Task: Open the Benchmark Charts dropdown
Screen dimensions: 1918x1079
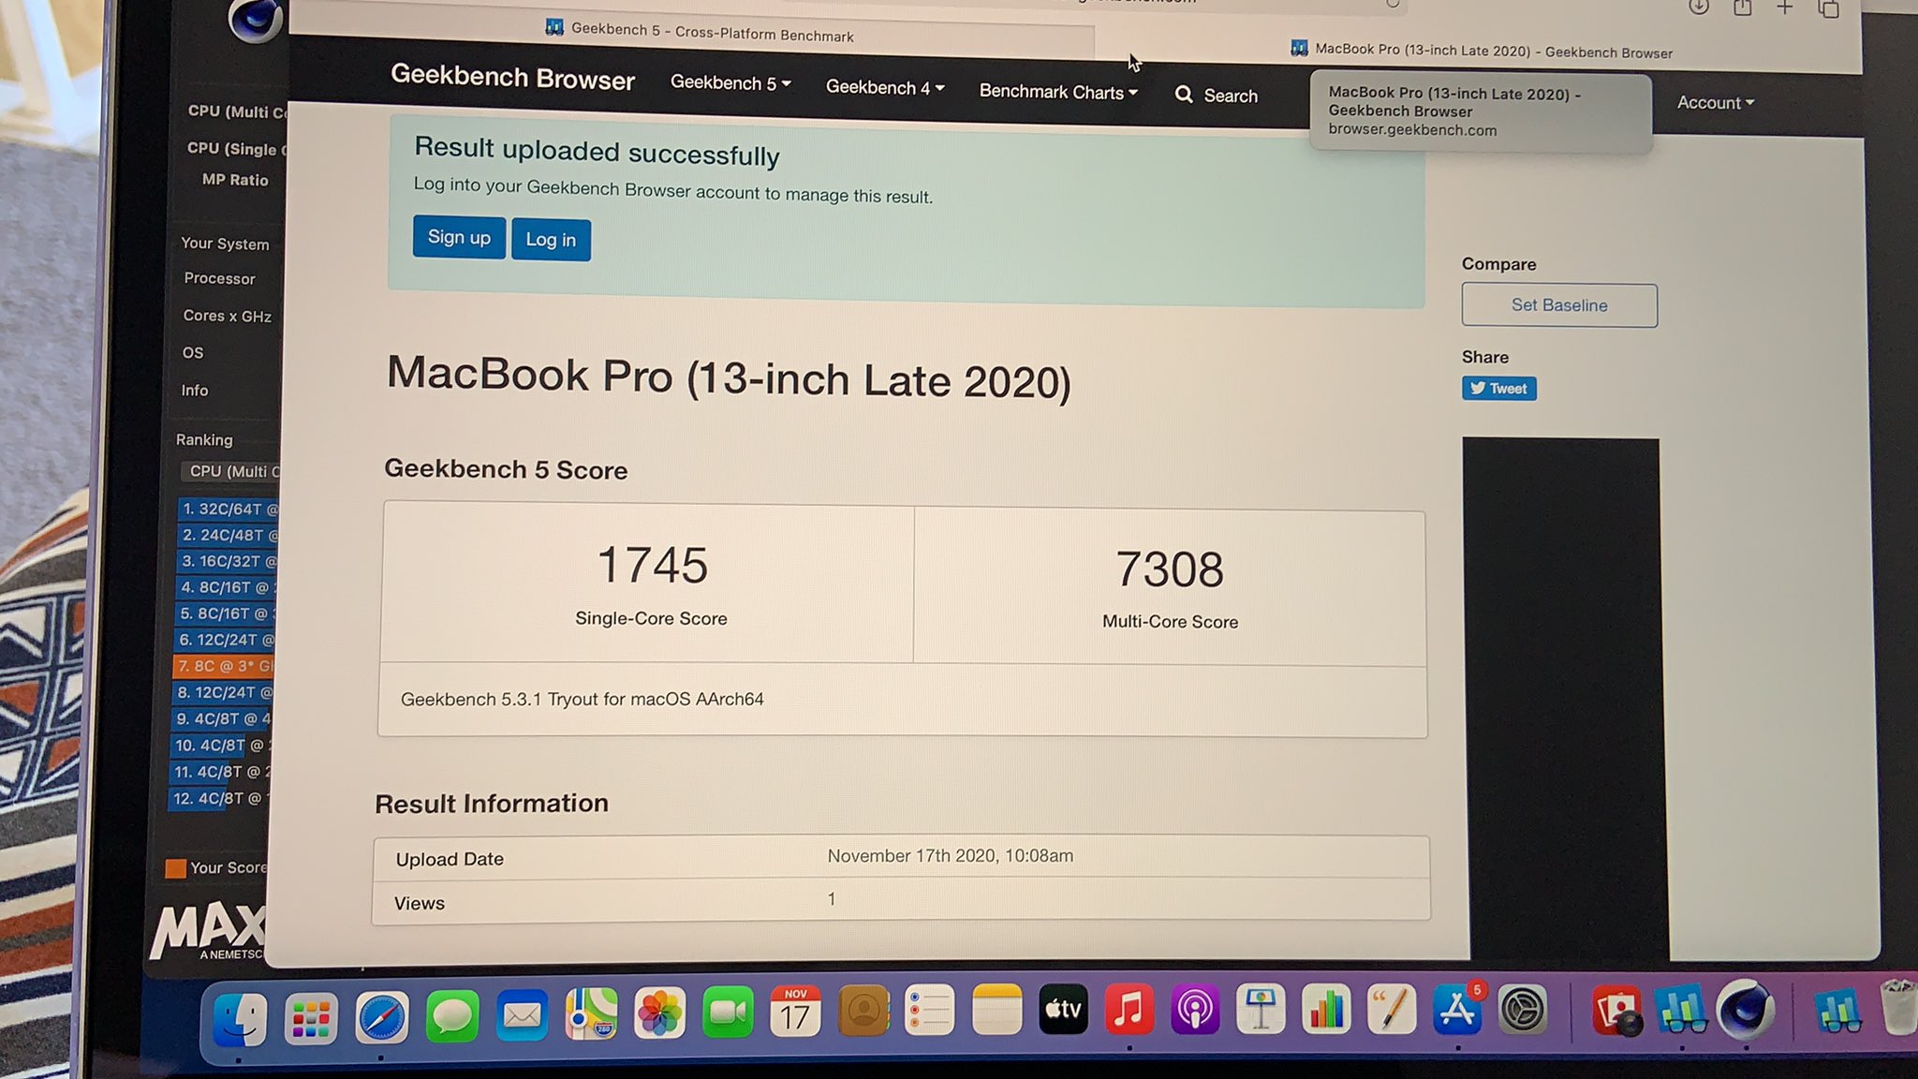Action: point(1057,92)
